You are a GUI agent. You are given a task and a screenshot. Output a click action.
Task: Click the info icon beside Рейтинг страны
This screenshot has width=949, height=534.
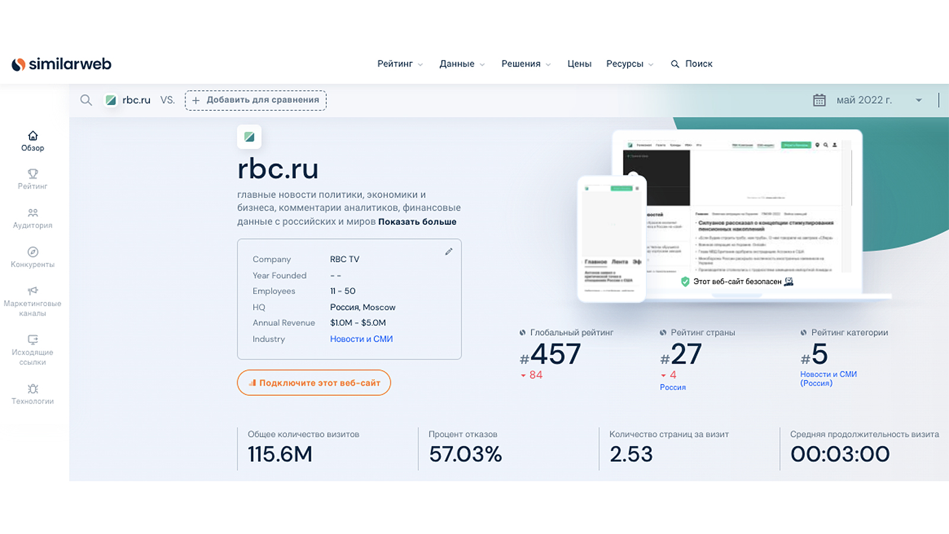(x=663, y=333)
